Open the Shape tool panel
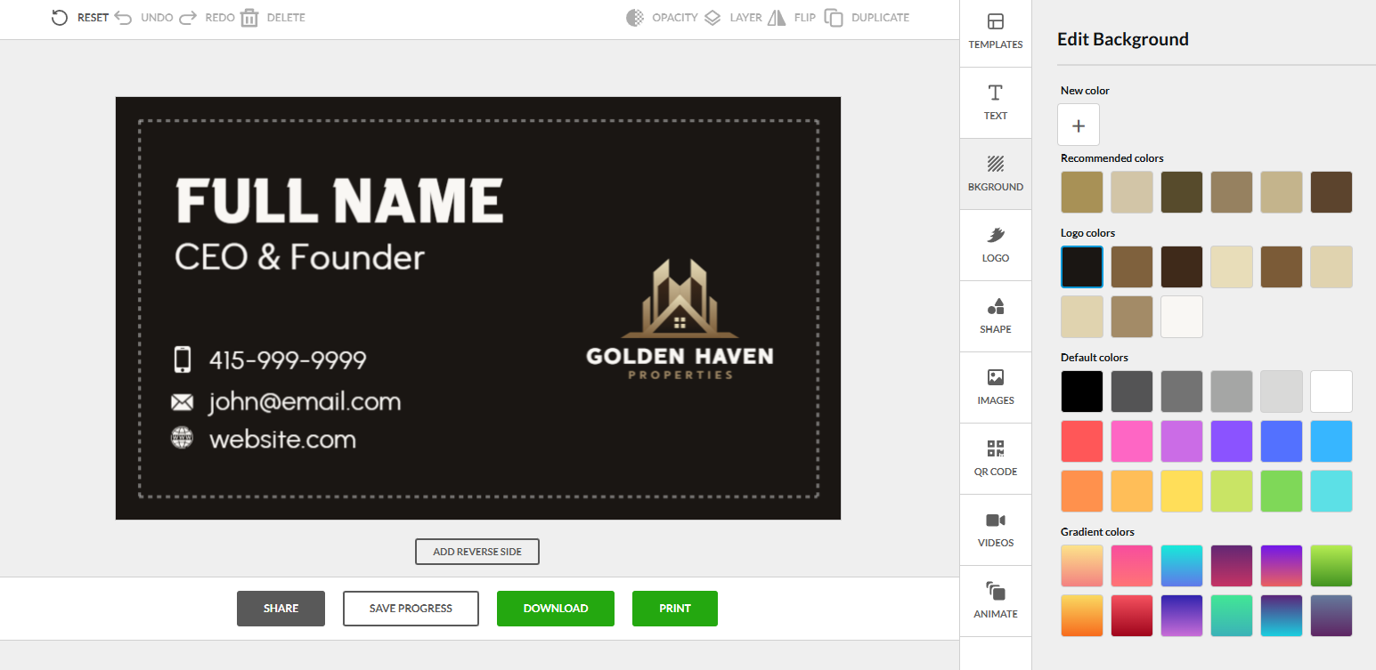The width and height of the screenshot is (1376, 670). [x=996, y=317]
